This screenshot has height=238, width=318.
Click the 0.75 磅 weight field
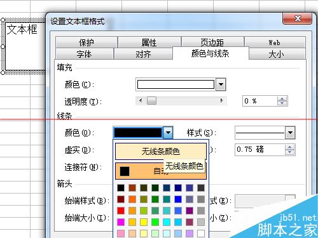(x=260, y=150)
